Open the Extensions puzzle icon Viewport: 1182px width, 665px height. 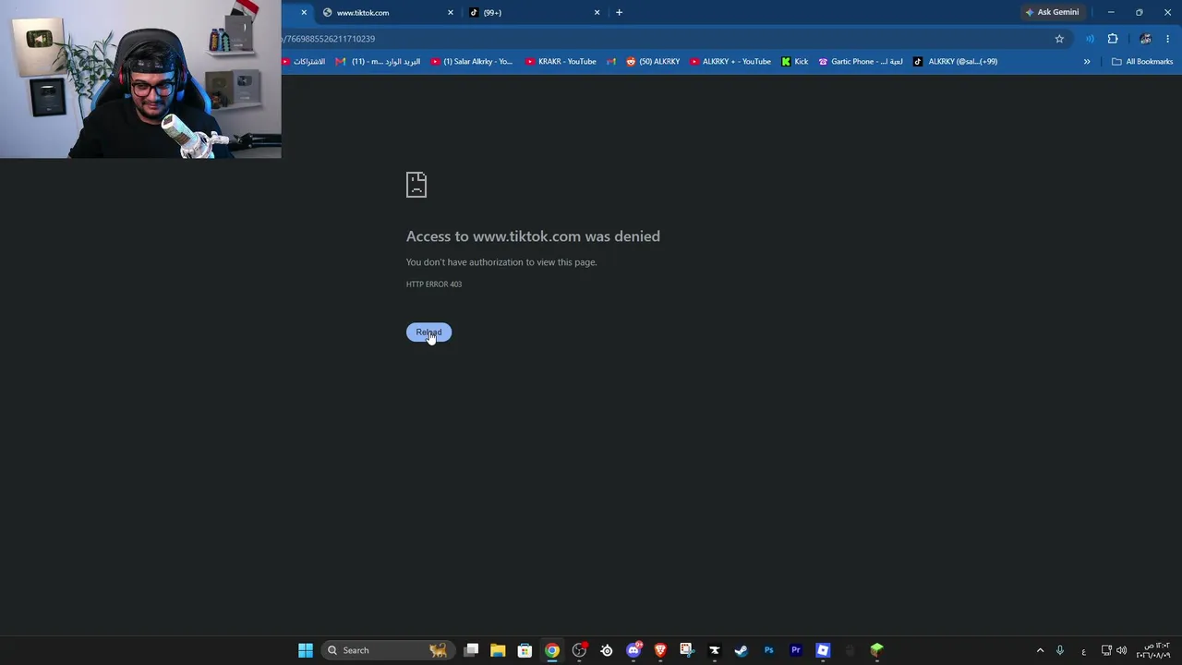point(1113,39)
